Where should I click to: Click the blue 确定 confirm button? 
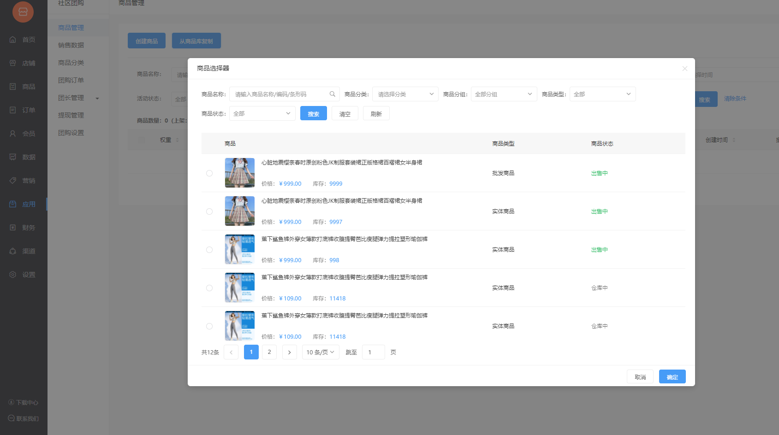coord(672,377)
